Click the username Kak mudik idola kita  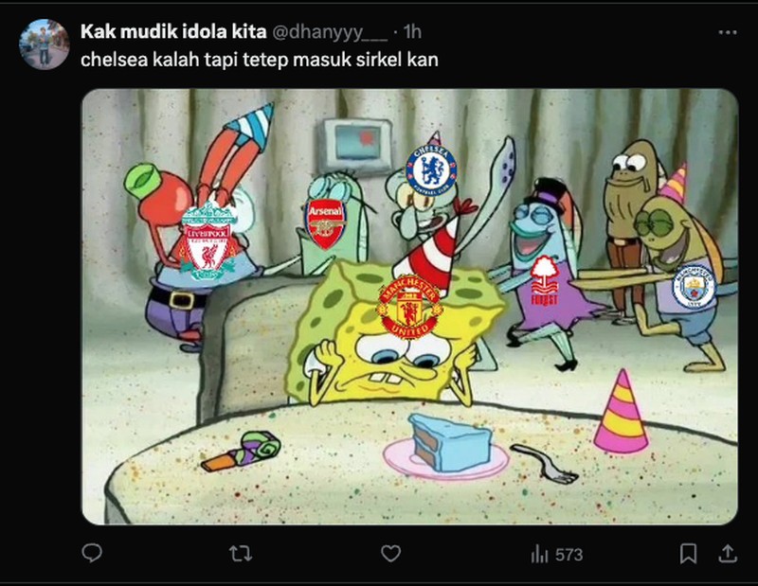point(171,30)
